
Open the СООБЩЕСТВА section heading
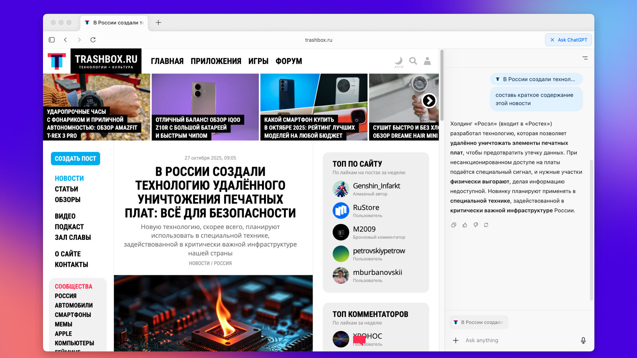74,286
